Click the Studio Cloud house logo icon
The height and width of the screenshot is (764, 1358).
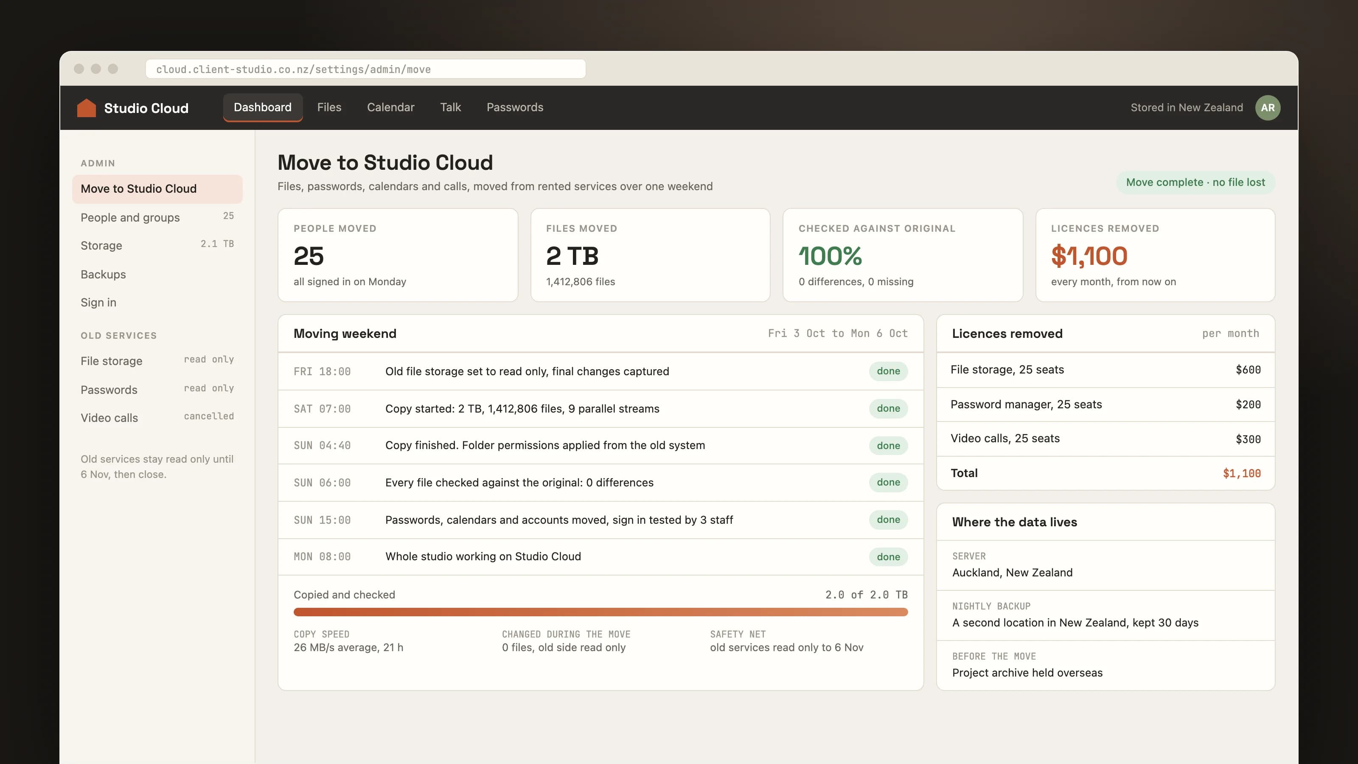click(87, 107)
